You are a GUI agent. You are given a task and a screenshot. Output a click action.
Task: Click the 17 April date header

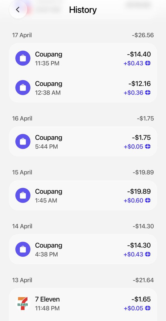[22, 35]
